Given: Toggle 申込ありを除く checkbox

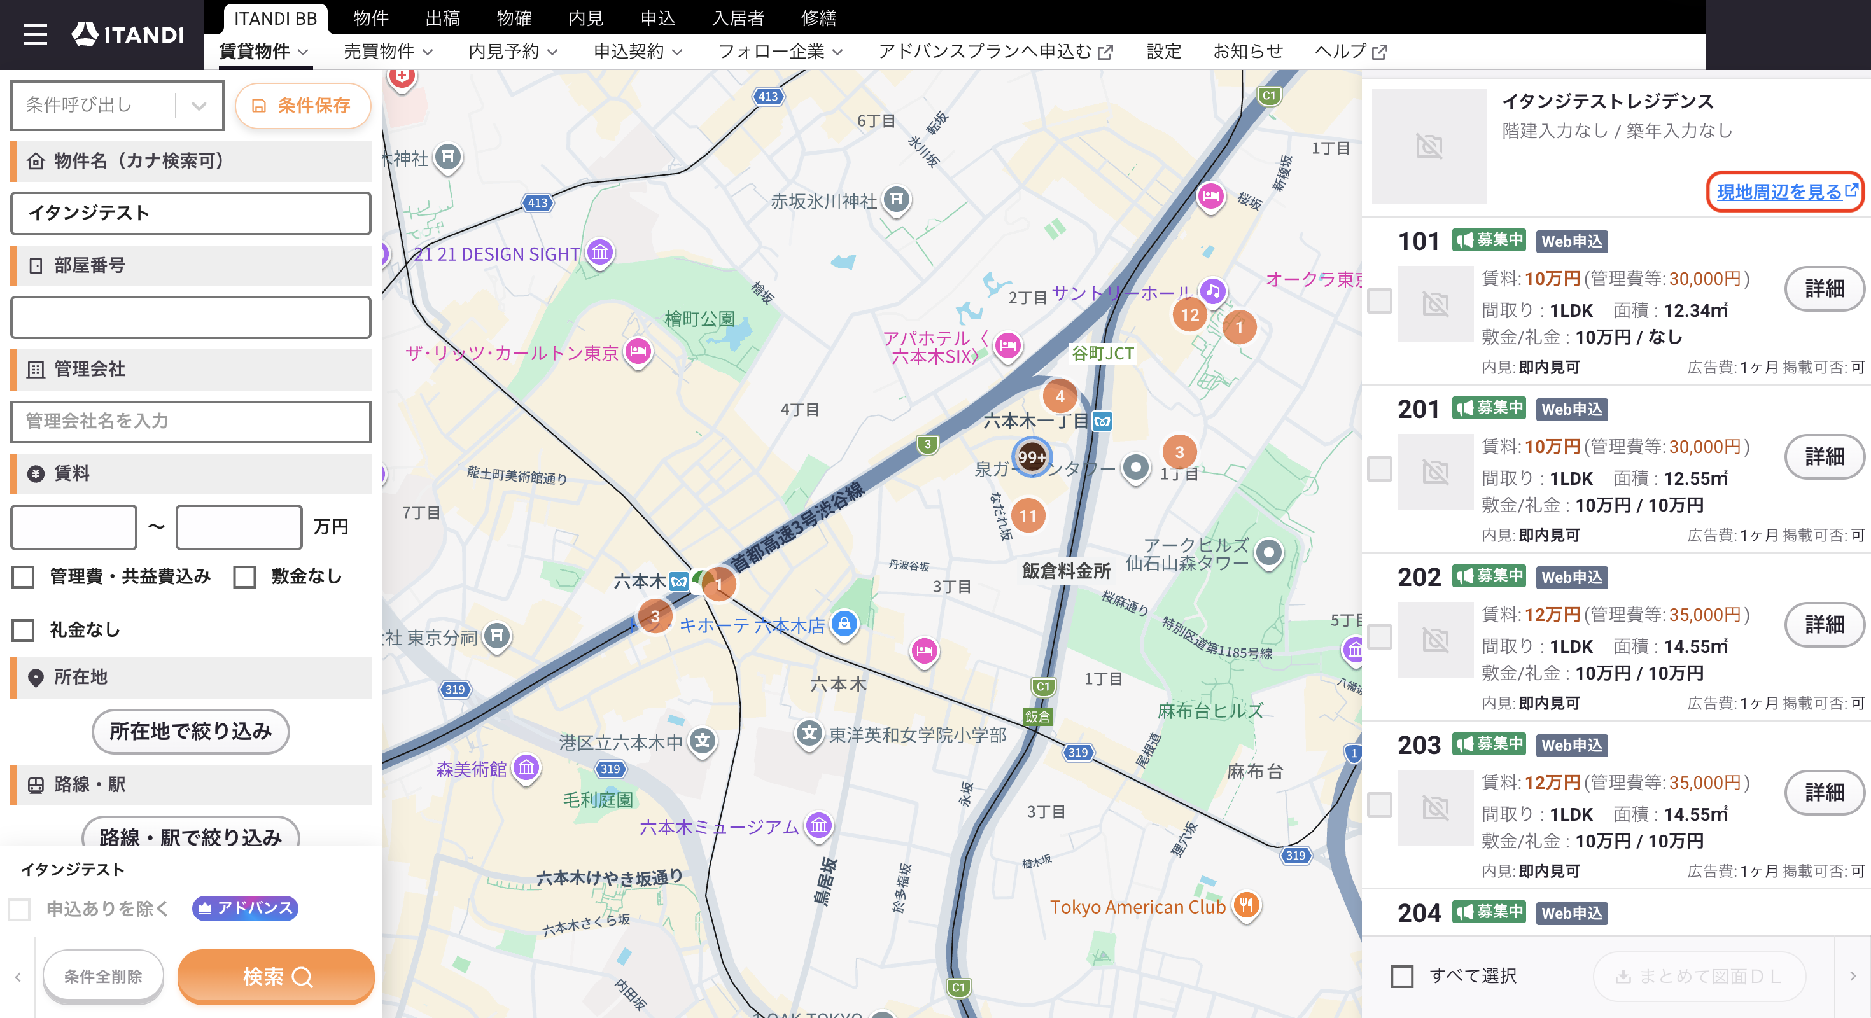Looking at the screenshot, I should (x=19, y=909).
